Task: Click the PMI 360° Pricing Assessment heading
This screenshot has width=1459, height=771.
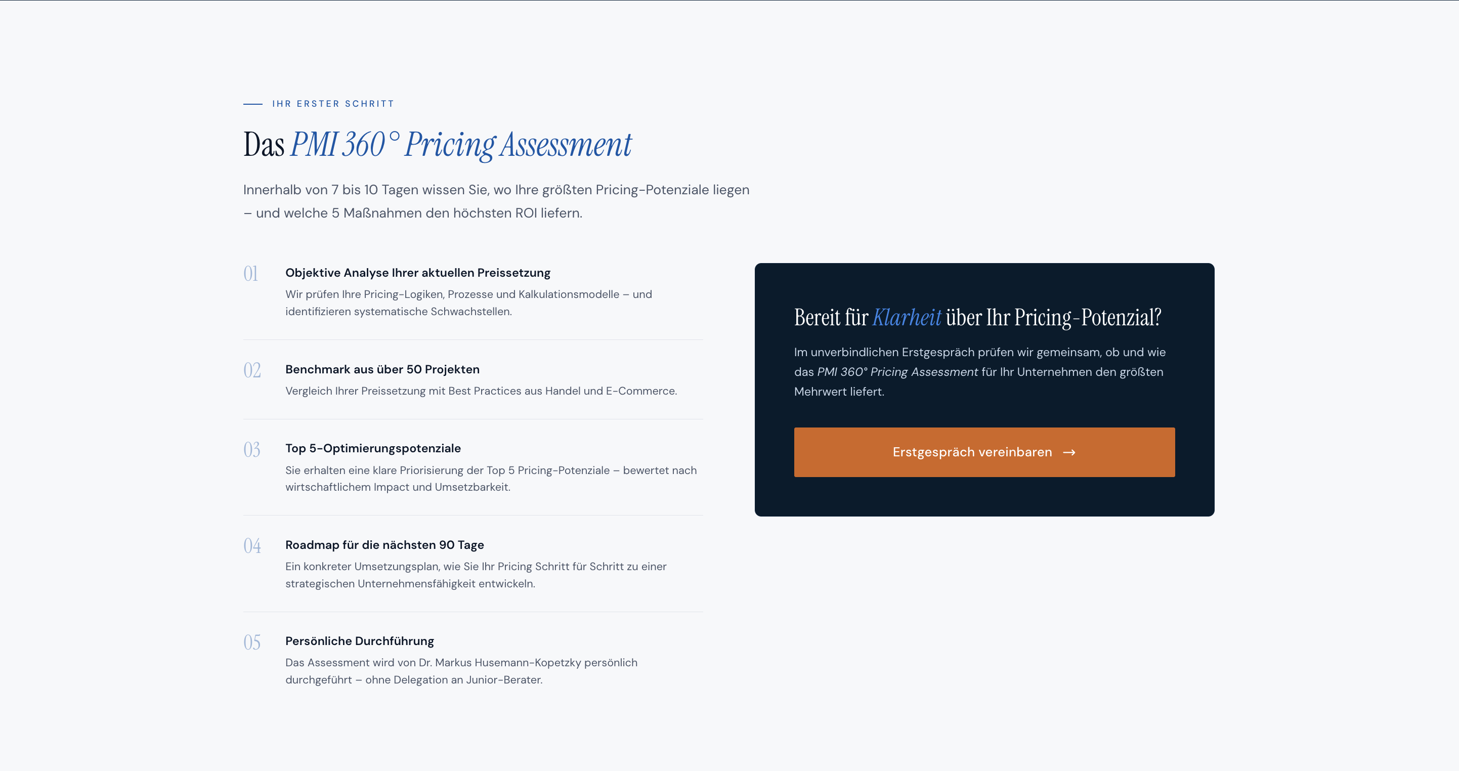Action: pyautogui.click(x=437, y=145)
